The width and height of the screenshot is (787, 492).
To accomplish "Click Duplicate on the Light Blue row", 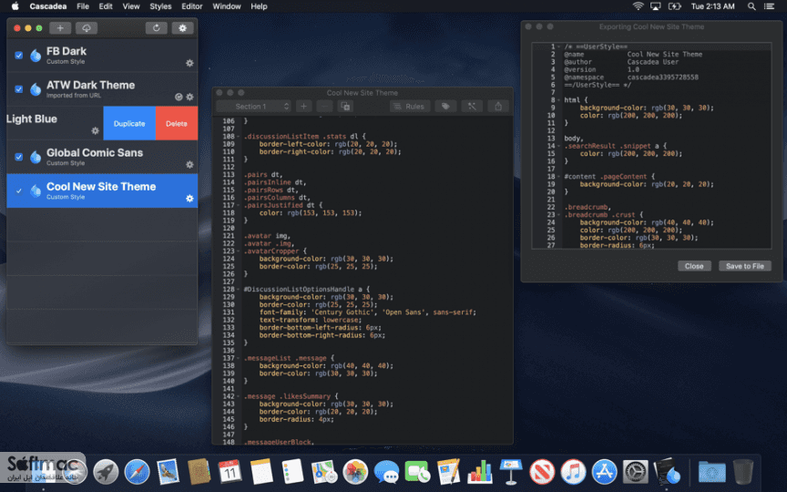I will (129, 123).
